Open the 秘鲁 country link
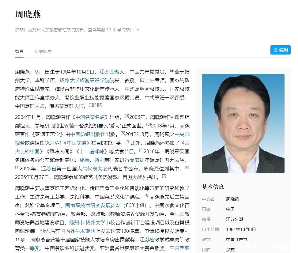298x253 pixels. point(85,160)
